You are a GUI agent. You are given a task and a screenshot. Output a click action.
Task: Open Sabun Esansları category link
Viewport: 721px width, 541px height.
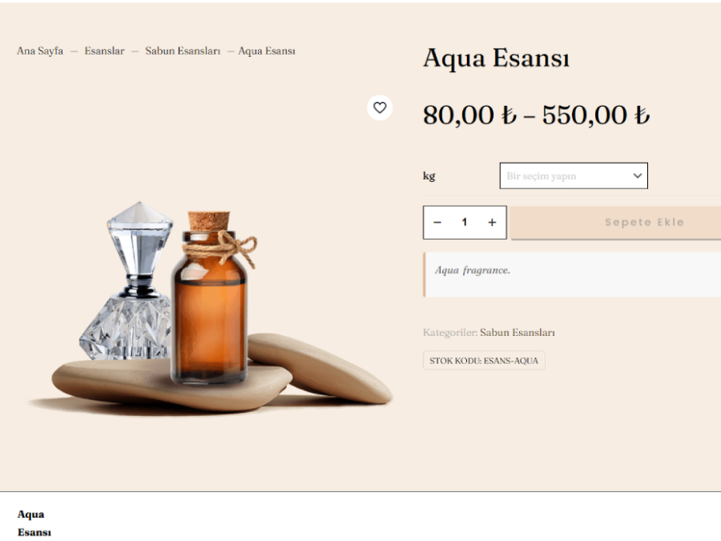pos(518,332)
